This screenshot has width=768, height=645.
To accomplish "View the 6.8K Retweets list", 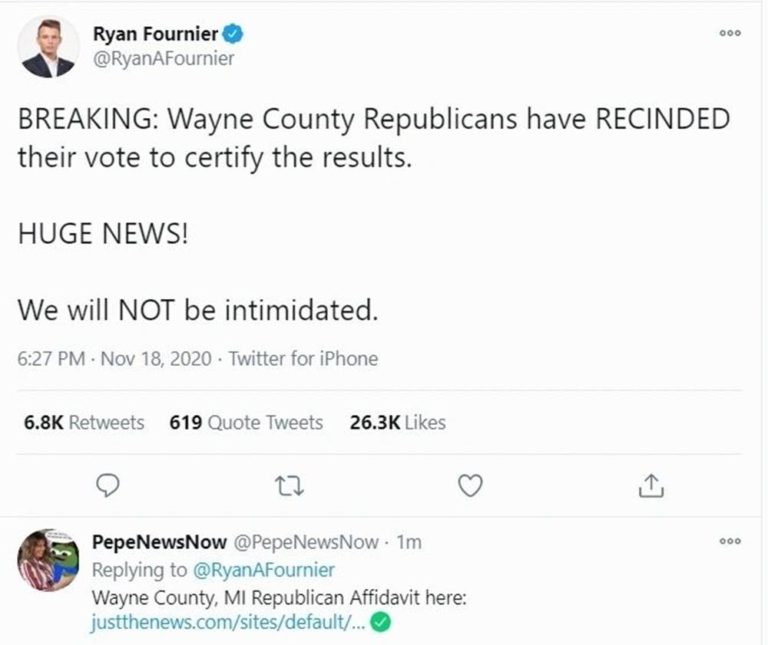I will click(84, 423).
